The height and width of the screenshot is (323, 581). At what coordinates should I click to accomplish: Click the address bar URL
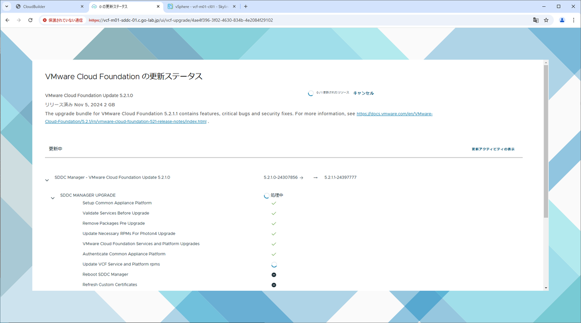(181, 20)
